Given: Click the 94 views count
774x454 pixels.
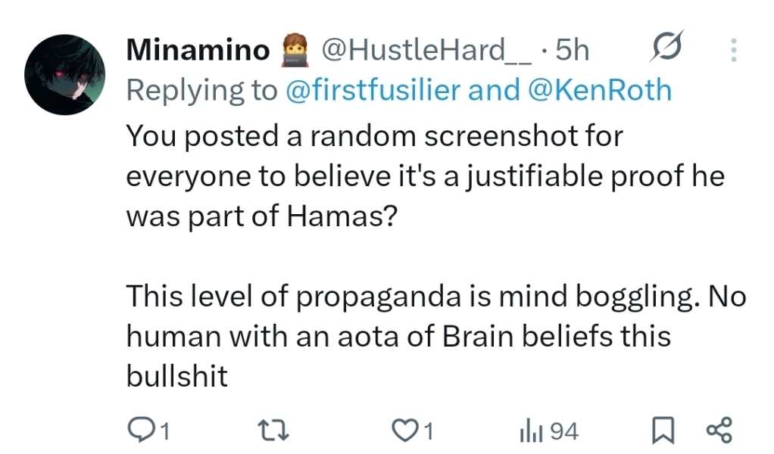Looking at the screenshot, I should (563, 432).
